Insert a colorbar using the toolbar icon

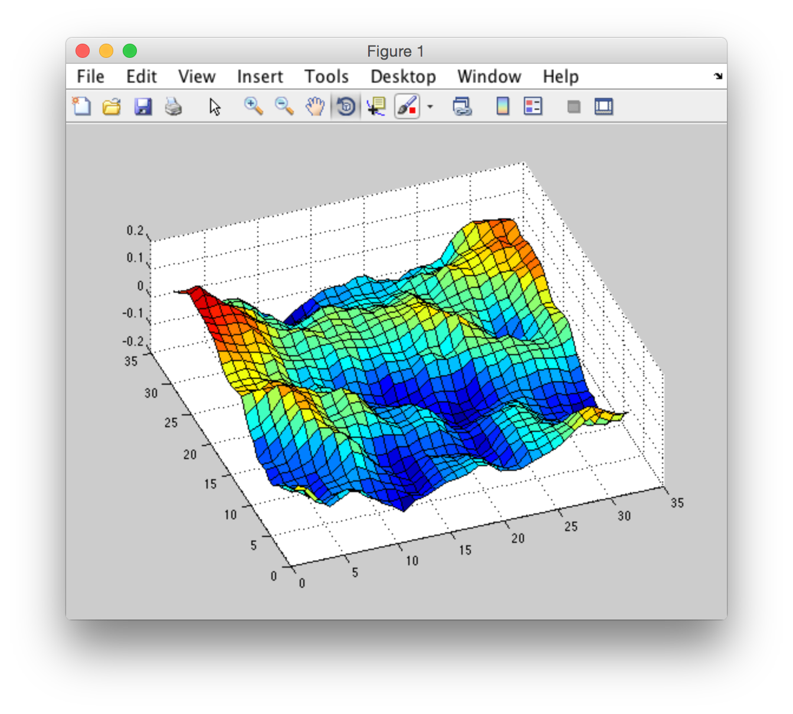click(503, 107)
